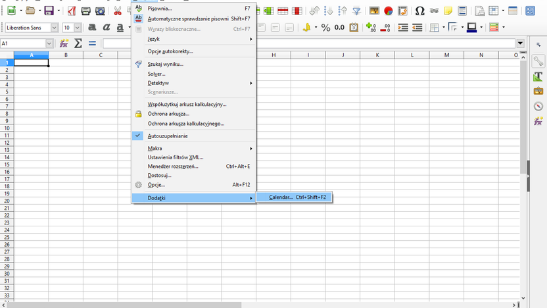The width and height of the screenshot is (547, 308).
Task: Open sidebar Functions fx icon
Action: [538, 121]
